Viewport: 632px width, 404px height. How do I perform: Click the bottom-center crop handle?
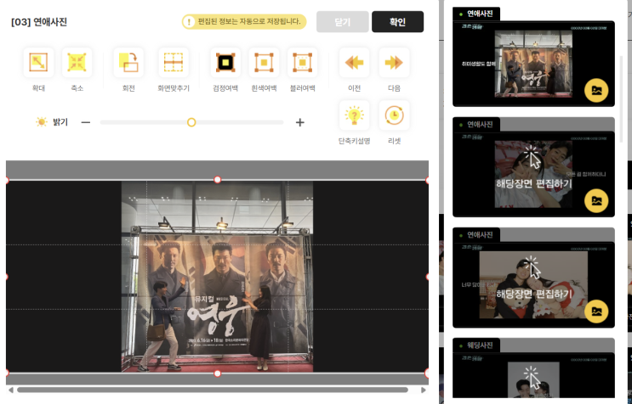pos(217,373)
